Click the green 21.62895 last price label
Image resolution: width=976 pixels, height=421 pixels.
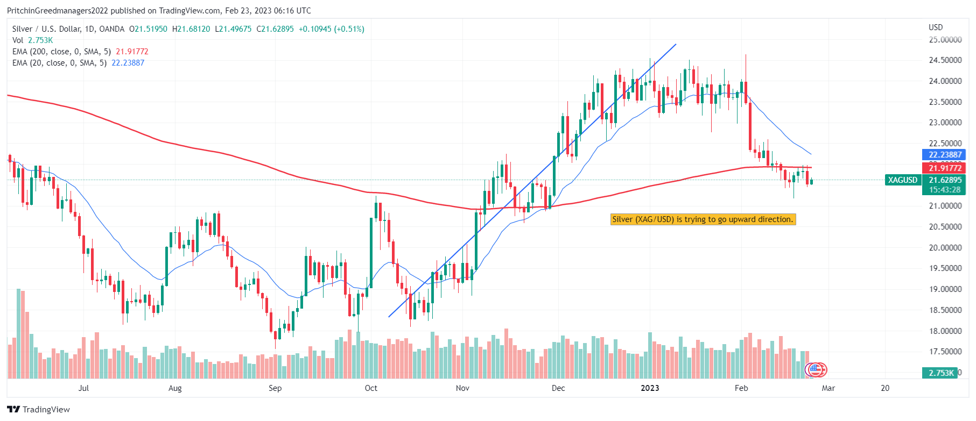pos(944,180)
